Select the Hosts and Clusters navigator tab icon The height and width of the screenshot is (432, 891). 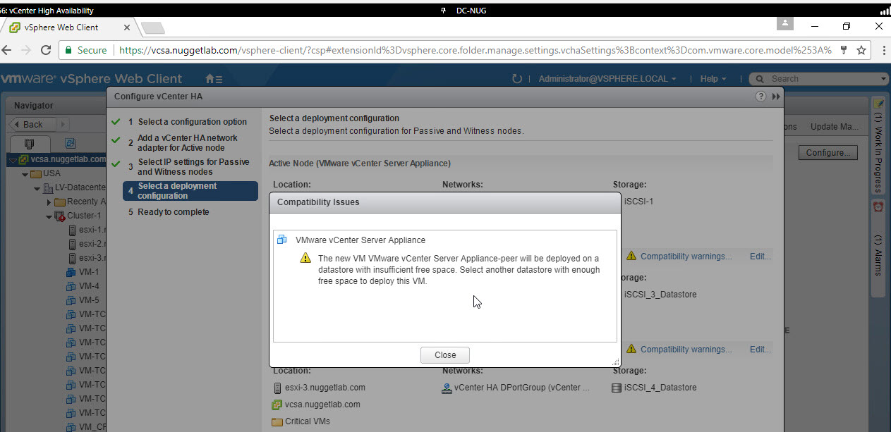[29, 142]
